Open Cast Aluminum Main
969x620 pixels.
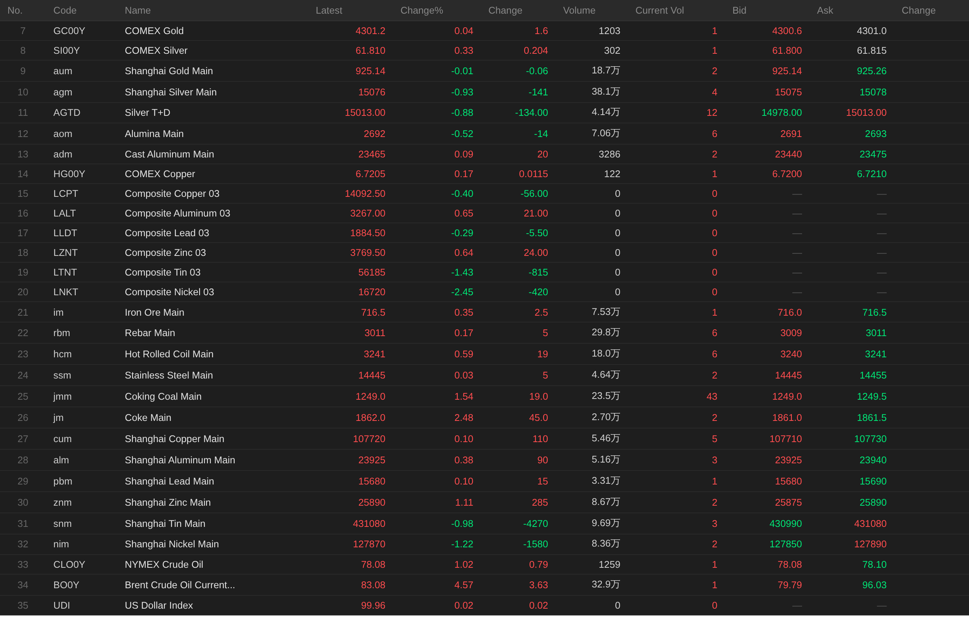point(170,154)
